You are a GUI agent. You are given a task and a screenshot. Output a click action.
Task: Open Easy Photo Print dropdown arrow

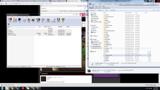tap(102, 8)
